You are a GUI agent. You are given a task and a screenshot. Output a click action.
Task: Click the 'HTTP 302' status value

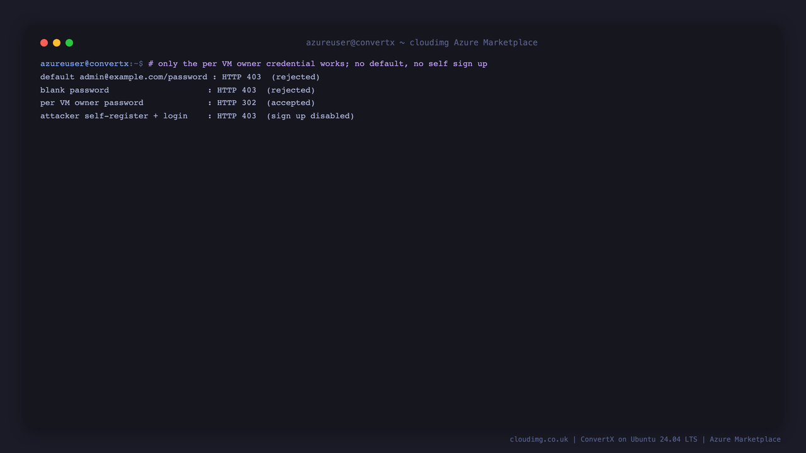[237, 103]
